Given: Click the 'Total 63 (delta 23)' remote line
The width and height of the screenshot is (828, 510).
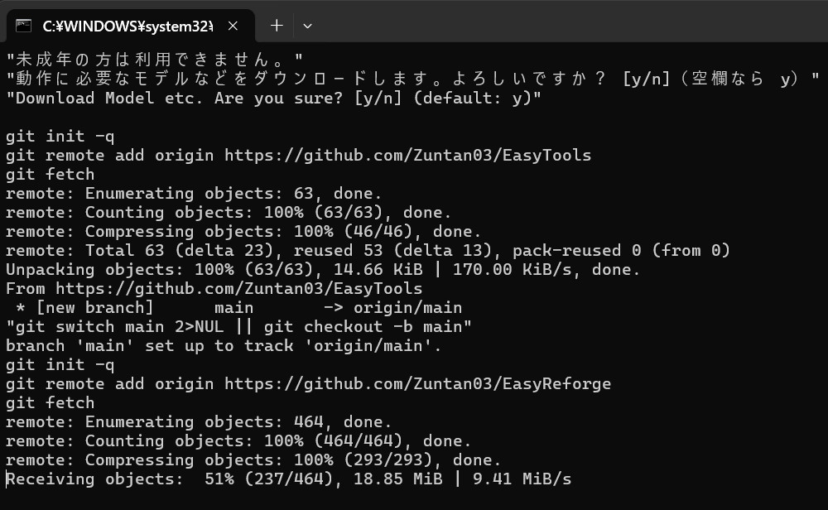Looking at the screenshot, I should click(368, 251).
